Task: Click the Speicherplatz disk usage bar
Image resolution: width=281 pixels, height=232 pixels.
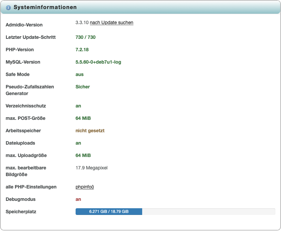Action: [109, 212]
